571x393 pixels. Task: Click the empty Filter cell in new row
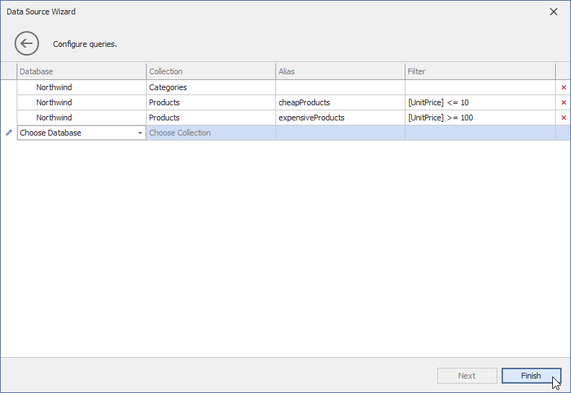coord(480,133)
